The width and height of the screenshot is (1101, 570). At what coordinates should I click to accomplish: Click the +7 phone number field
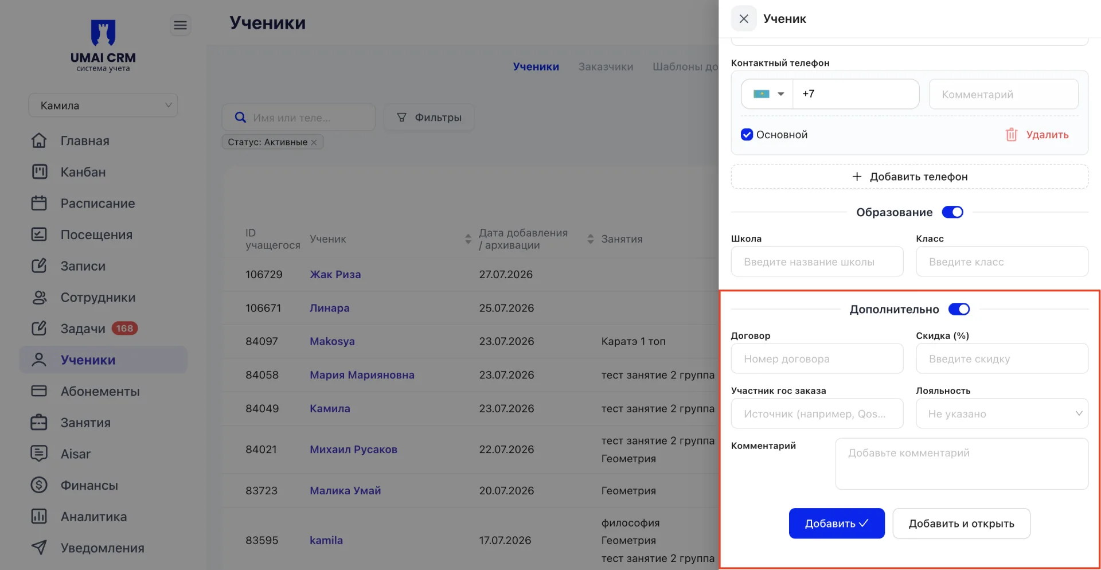click(x=856, y=94)
